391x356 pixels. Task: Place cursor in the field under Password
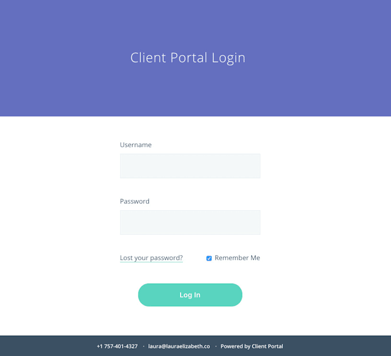click(x=190, y=222)
